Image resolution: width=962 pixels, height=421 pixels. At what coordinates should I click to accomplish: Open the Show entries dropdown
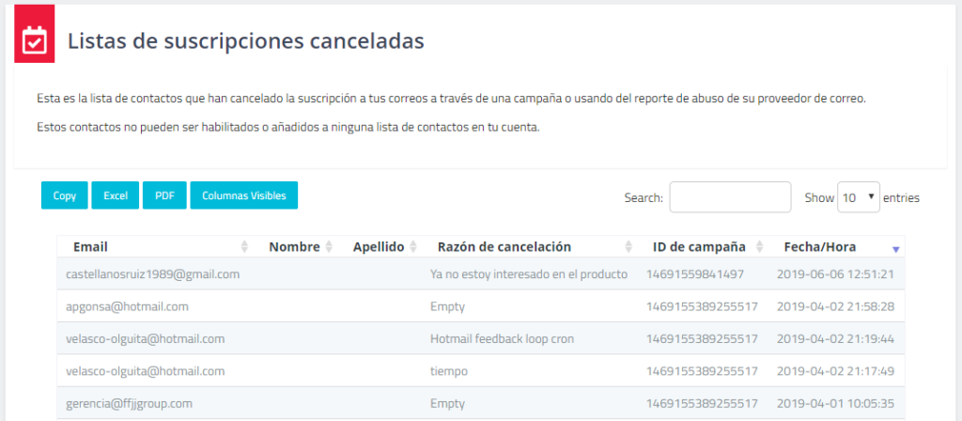pyautogui.click(x=857, y=197)
